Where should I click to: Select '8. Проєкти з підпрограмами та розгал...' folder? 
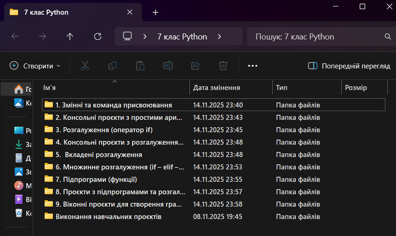pos(213,191)
